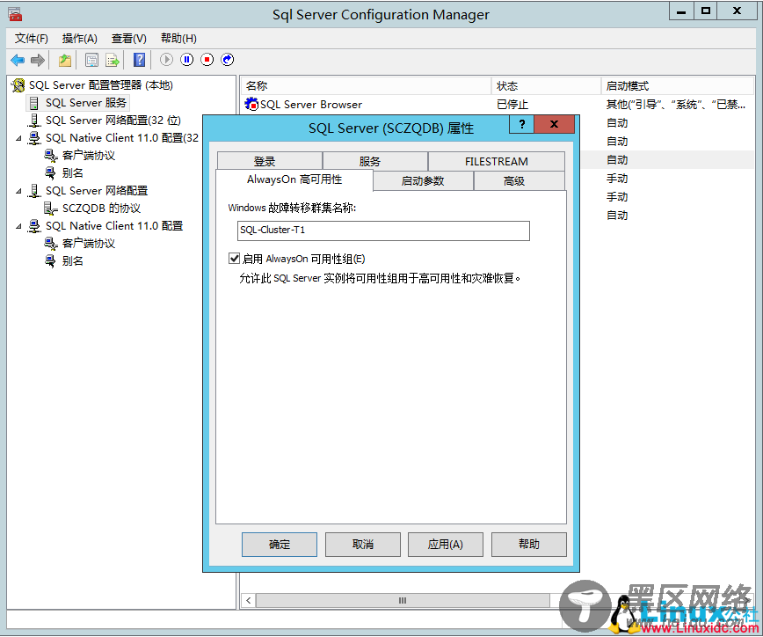The width and height of the screenshot is (763, 637).
Task: Click the Forward arrow in toolbar
Action: point(38,60)
